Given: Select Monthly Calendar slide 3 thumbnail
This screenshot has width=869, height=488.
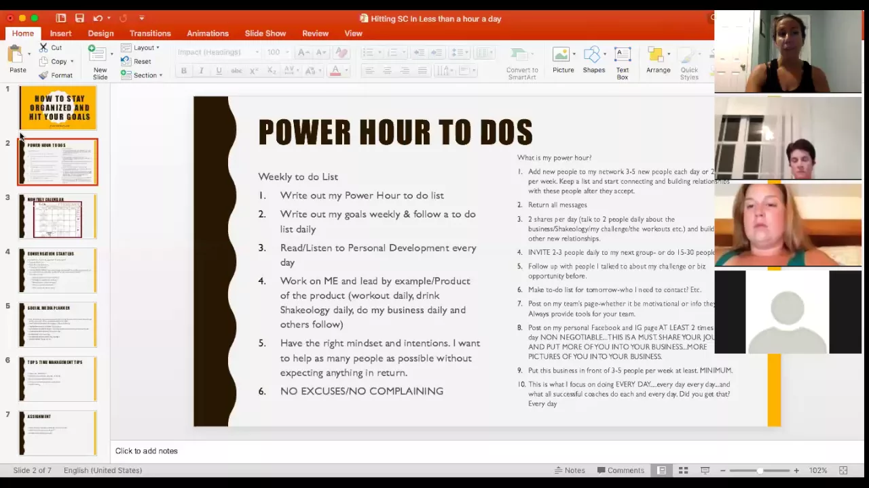Looking at the screenshot, I should [x=58, y=216].
